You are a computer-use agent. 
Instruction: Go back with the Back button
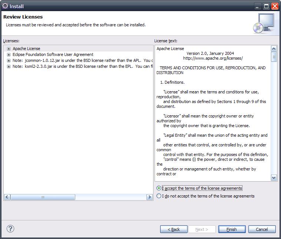point(173,229)
